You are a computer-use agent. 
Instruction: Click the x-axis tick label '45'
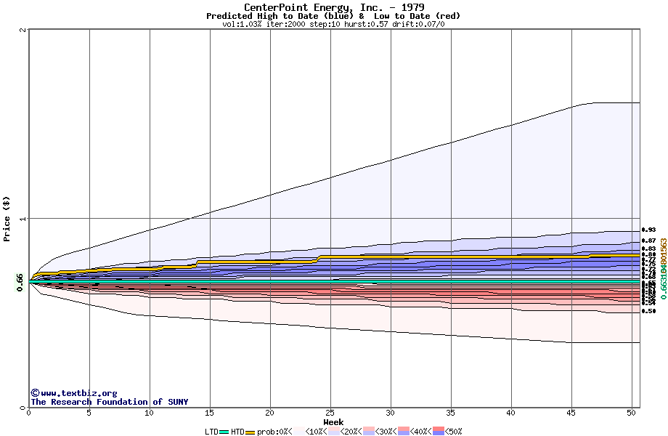click(x=571, y=413)
